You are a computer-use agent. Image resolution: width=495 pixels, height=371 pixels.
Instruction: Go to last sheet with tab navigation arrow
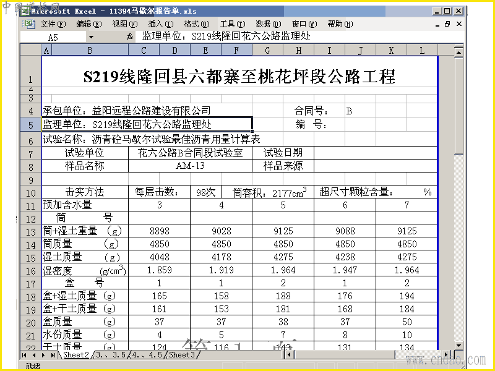tap(53, 355)
